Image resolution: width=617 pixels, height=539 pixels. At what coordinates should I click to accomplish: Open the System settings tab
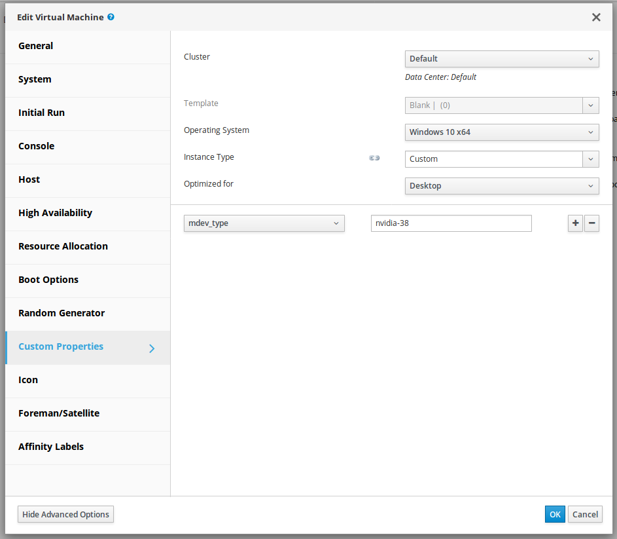click(x=35, y=79)
